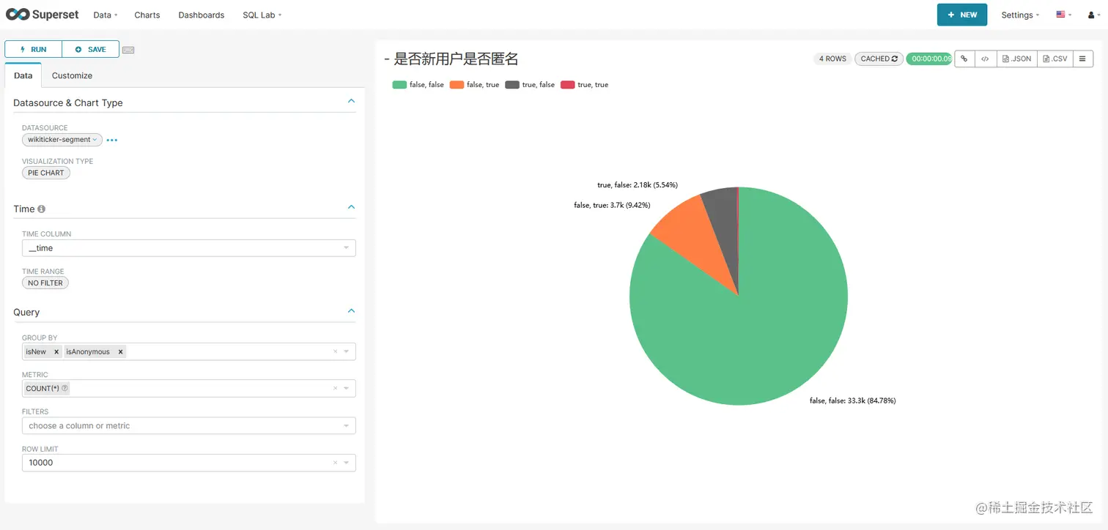This screenshot has height=530, width=1108.
Task: Click the 4 ROWS badge
Action: [832, 59]
